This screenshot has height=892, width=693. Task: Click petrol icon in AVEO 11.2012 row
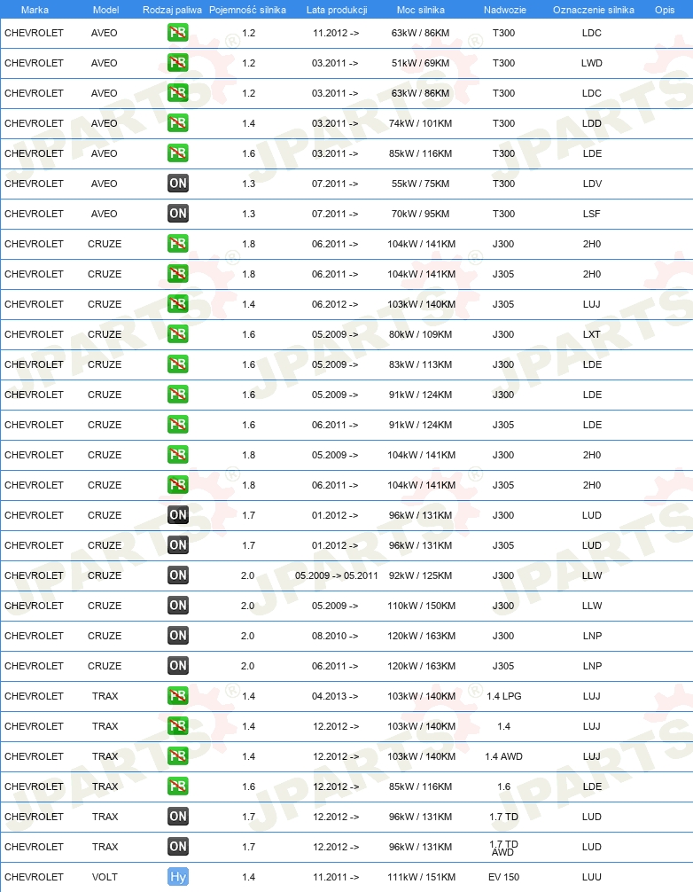click(178, 33)
